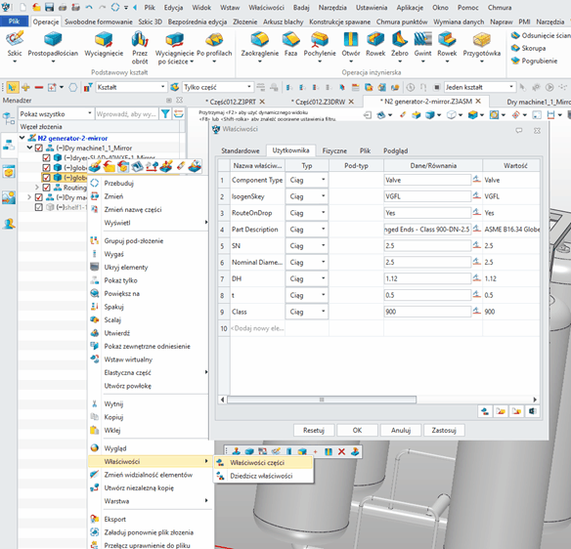Click the save icon in quick access toolbar
571x549 pixels.
click(x=50, y=7)
